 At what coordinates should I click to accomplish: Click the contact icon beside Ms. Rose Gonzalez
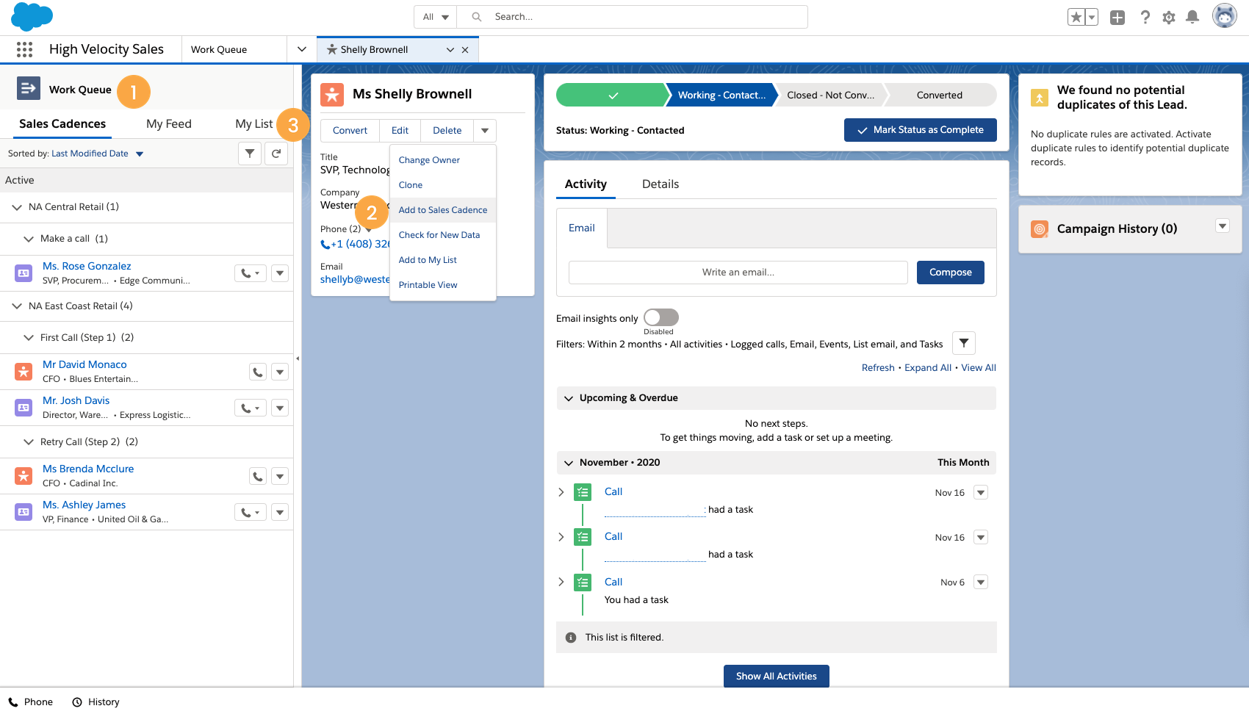[x=24, y=273]
